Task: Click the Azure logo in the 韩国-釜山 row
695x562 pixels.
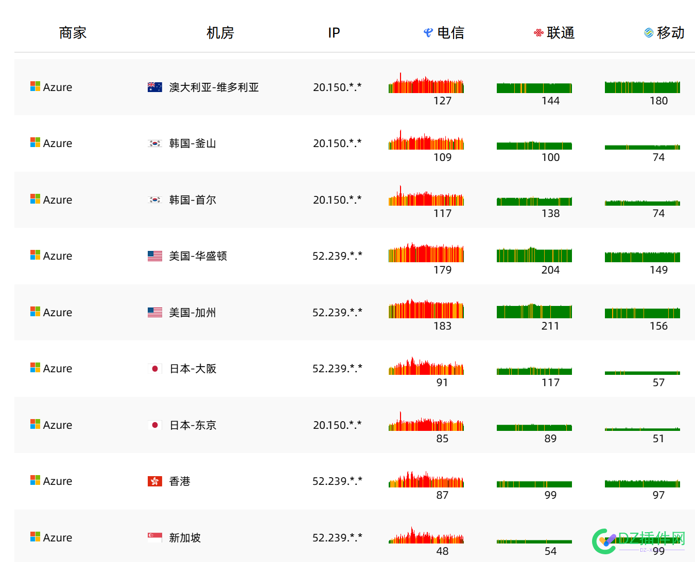Action: click(35, 142)
